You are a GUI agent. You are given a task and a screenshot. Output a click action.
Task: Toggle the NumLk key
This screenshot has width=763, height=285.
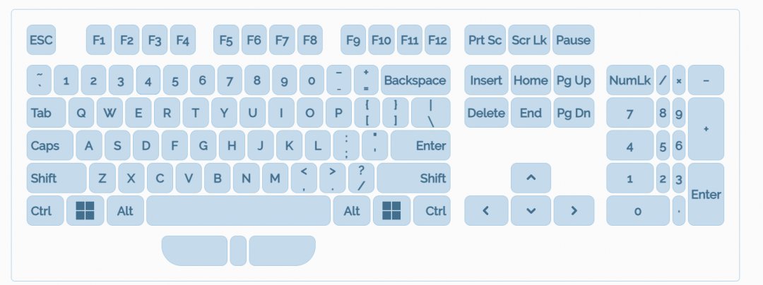click(x=629, y=80)
